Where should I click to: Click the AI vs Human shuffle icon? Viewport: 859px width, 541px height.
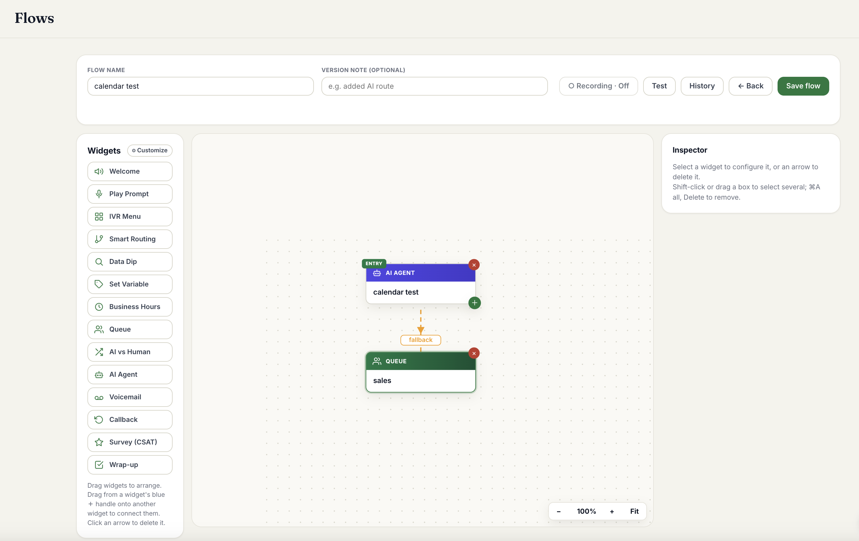(x=99, y=352)
